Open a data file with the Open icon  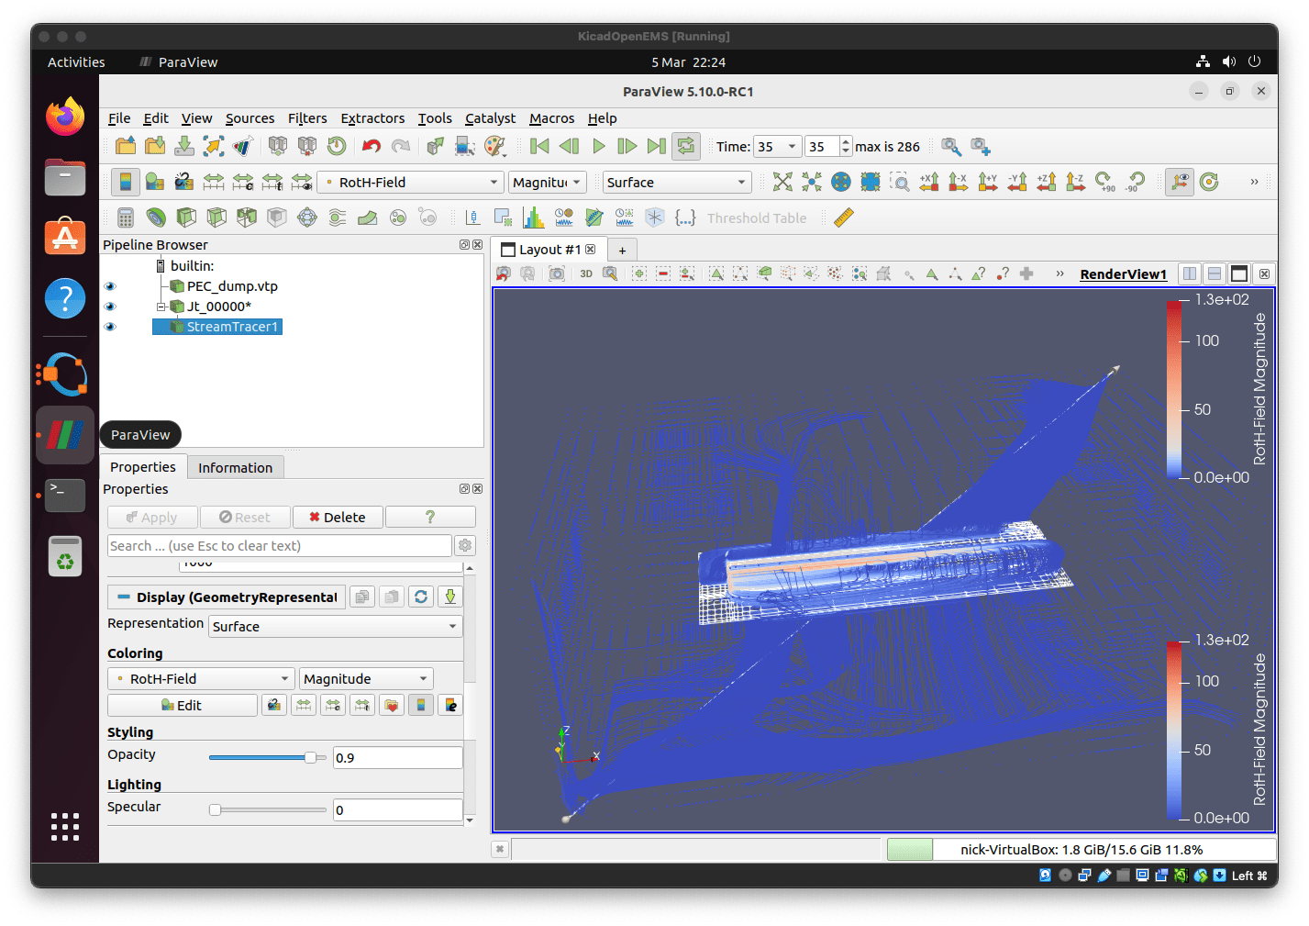[x=126, y=146]
